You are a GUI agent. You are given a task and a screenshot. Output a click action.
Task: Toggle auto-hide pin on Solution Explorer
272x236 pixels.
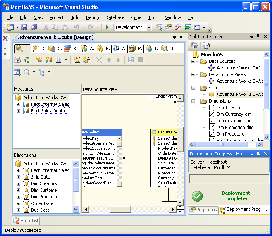click(x=258, y=36)
